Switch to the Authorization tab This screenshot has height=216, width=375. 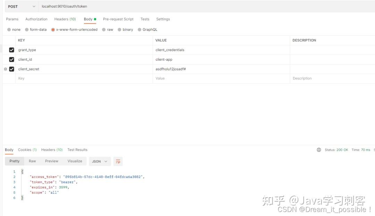(36, 19)
